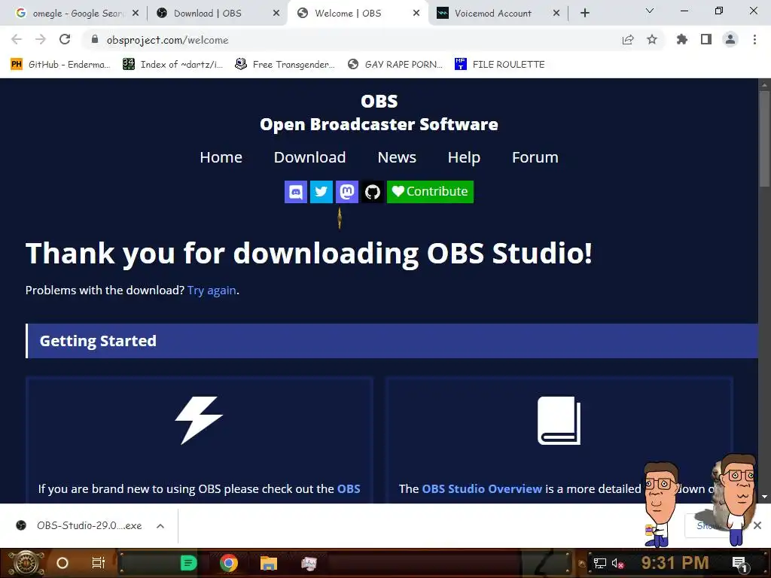Open the Windows Start button
Viewport: 771px width, 578px height.
click(x=26, y=563)
